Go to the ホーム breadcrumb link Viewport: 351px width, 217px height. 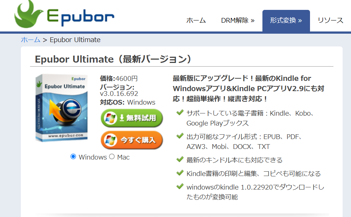tap(30, 40)
